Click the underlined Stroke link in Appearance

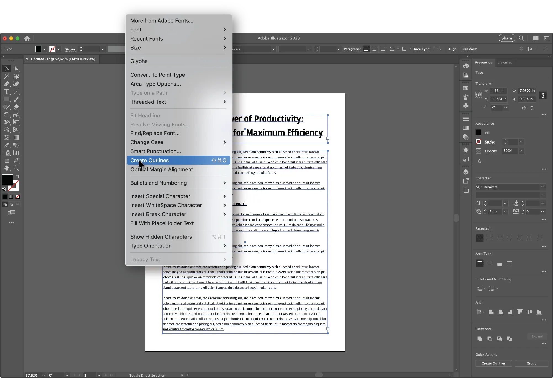click(490, 142)
